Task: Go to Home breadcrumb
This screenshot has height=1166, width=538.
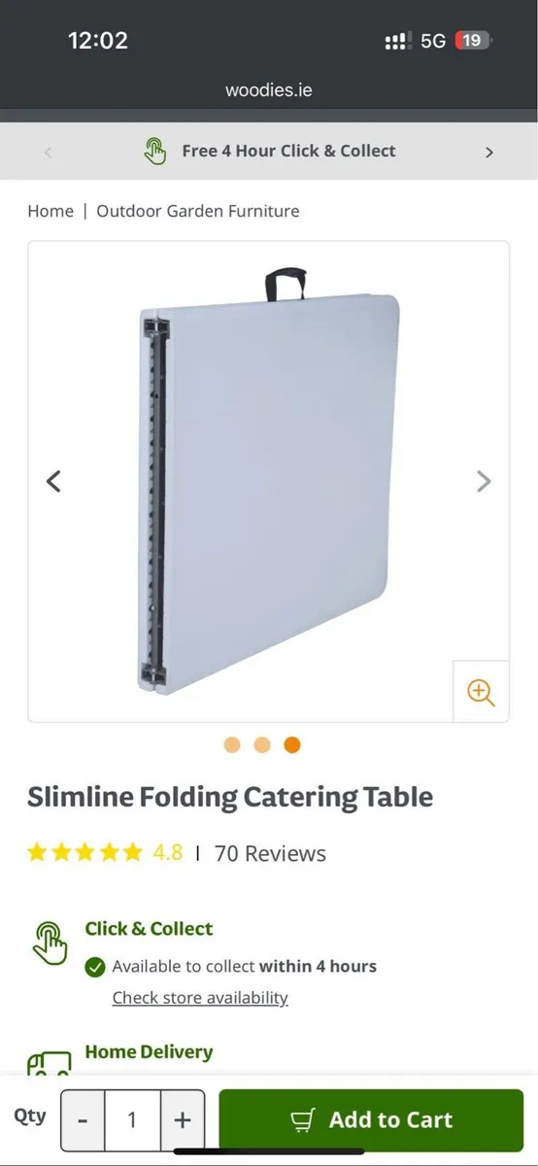Action: (x=50, y=211)
